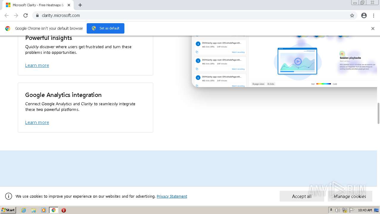Screen dimensions: 380x214
Task: Set Chrome as default browser
Action: tap(105, 28)
